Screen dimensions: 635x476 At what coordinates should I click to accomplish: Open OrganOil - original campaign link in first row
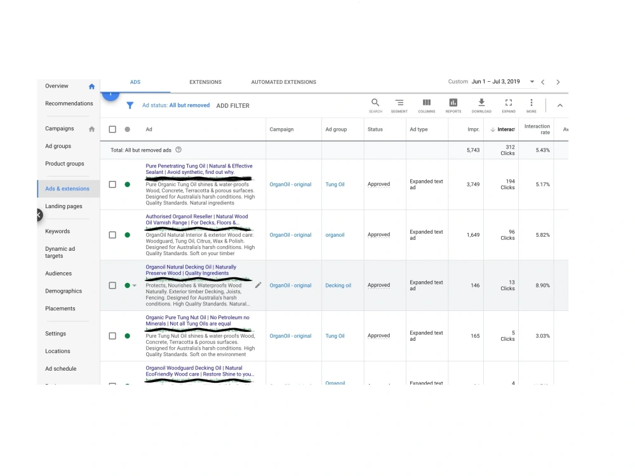tap(290, 185)
